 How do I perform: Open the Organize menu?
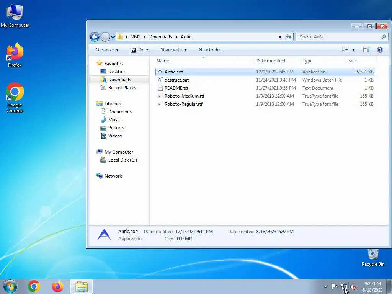tap(107, 50)
